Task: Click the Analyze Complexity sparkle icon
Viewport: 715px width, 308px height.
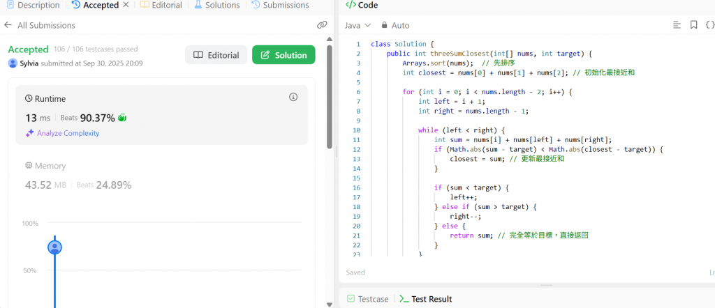Action: click(29, 133)
